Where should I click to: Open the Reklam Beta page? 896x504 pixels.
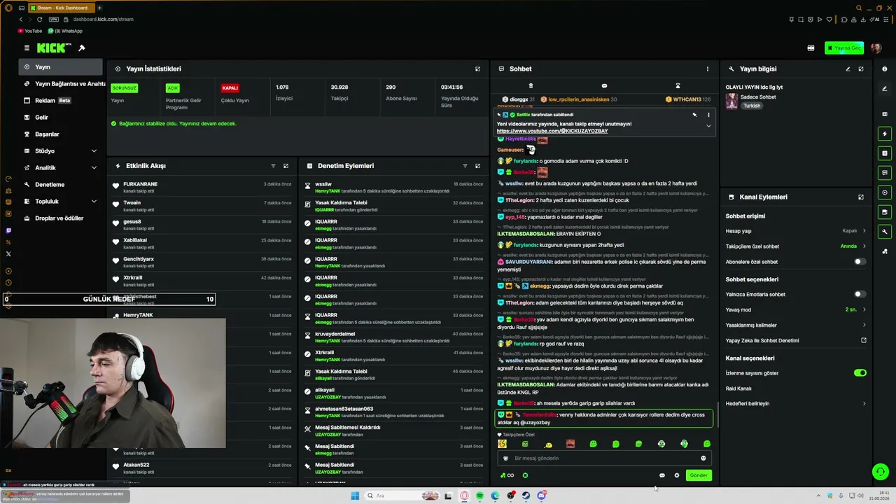tap(61, 100)
